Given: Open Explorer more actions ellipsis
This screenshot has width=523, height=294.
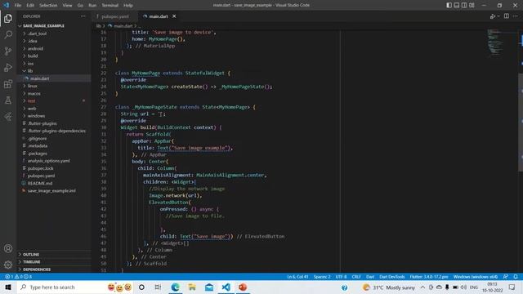Looking at the screenshot, I should point(83,16).
